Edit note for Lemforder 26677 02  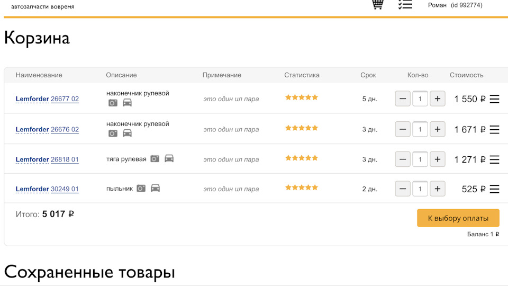point(231,99)
